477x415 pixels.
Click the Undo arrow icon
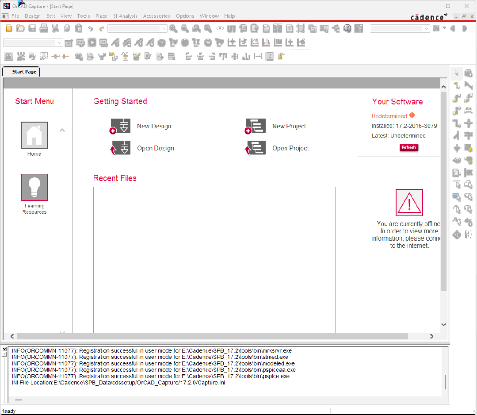[90, 29]
